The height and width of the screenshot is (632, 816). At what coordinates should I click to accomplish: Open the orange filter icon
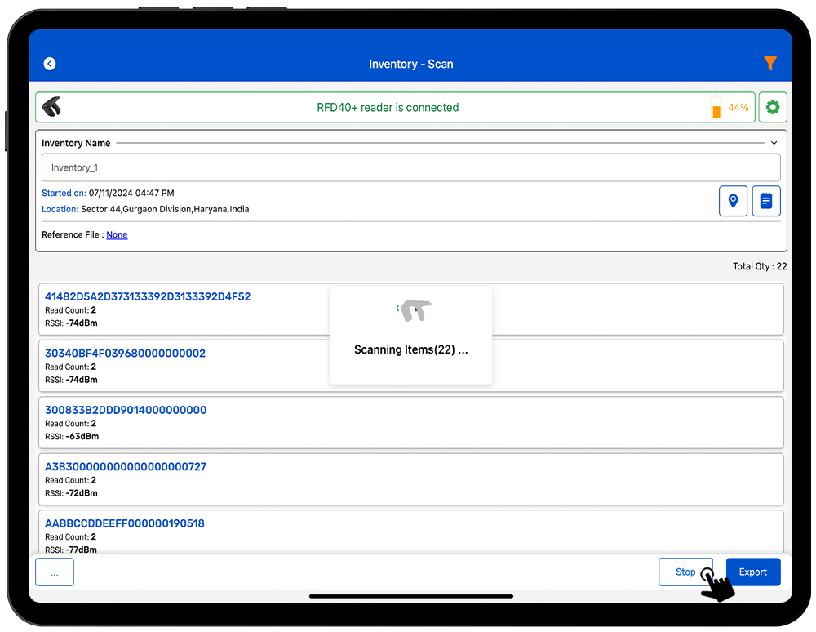(x=769, y=64)
